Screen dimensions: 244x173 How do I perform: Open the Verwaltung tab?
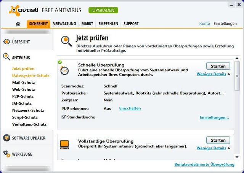[64, 24]
